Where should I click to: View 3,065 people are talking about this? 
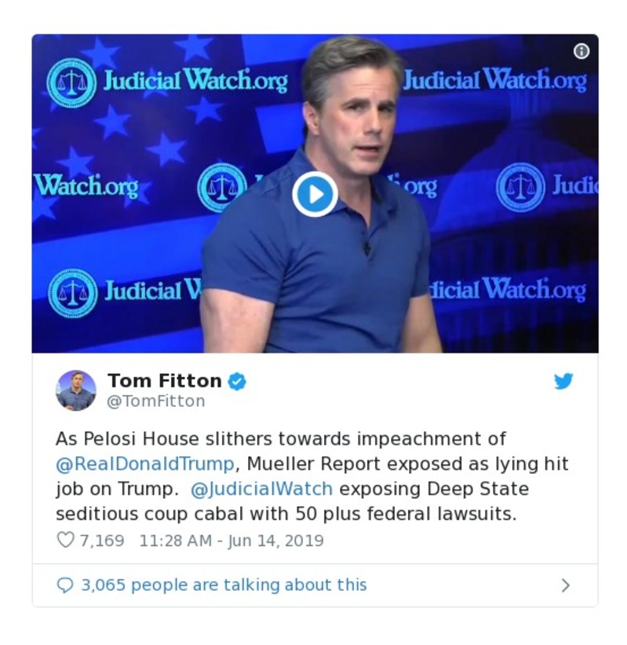[224, 585]
